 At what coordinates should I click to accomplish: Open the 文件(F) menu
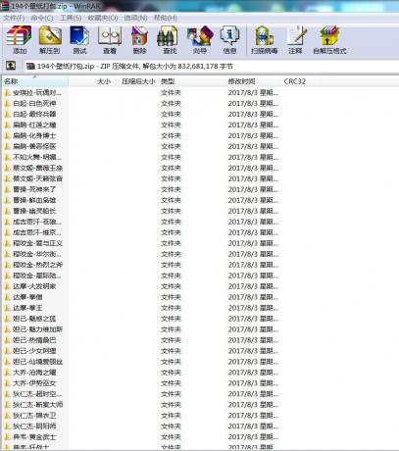pyautogui.click(x=14, y=18)
